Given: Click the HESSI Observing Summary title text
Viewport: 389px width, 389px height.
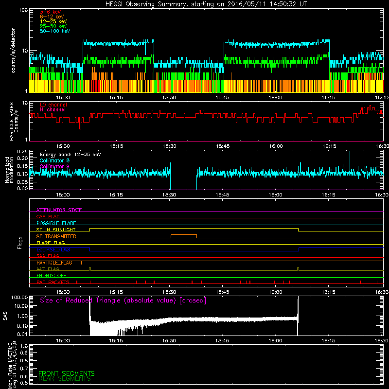Looking at the screenshot, I should pyautogui.click(x=206, y=4).
